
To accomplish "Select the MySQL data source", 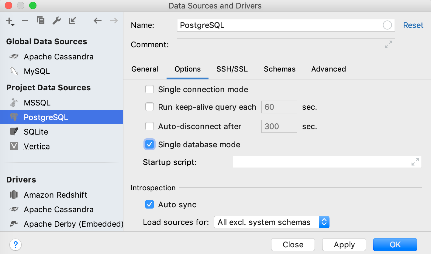I will pyautogui.click(x=61, y=71).
